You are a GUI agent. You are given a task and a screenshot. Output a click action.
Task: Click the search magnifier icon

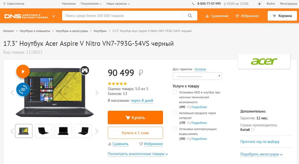pyautogui.click(x=190, y=16)
